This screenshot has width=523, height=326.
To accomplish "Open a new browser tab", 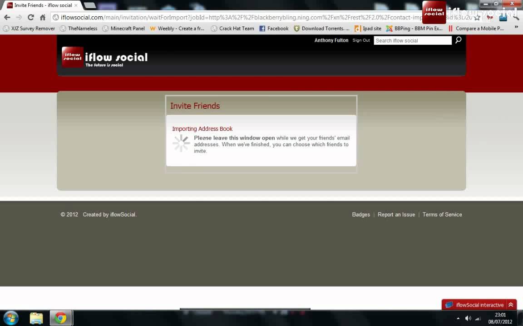I will coord(89,5).
